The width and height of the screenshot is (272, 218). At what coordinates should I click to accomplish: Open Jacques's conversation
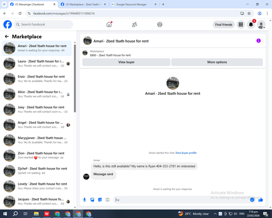(36, 202)
